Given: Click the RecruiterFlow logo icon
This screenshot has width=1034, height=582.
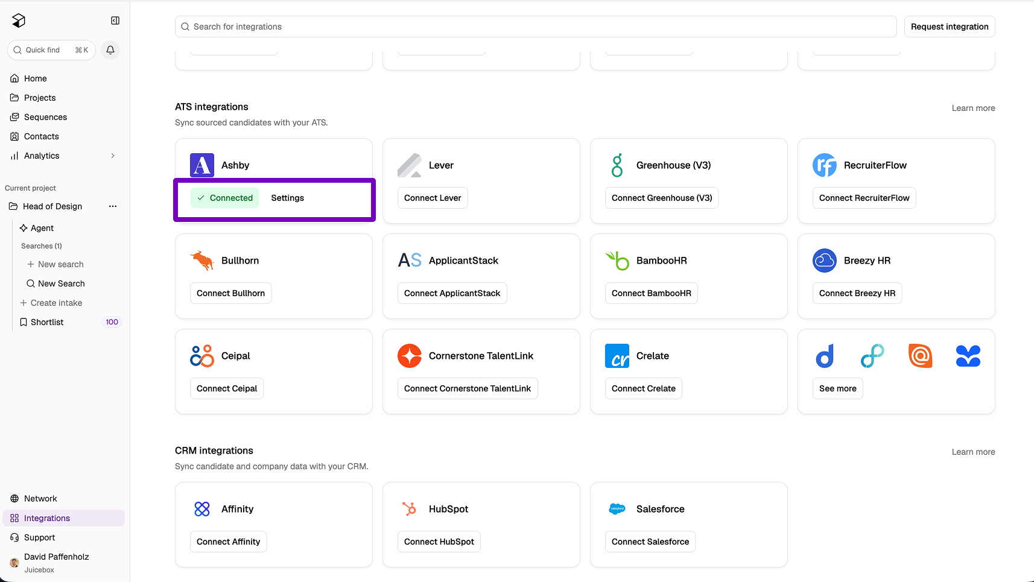Looking at the screenshot, I should pyautogui.click(x=825, y=165).
